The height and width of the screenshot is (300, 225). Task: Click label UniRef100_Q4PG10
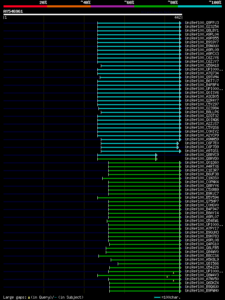(x=202, y=244)
